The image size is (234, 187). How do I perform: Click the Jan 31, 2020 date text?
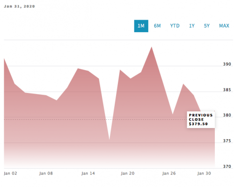(19, 7)
